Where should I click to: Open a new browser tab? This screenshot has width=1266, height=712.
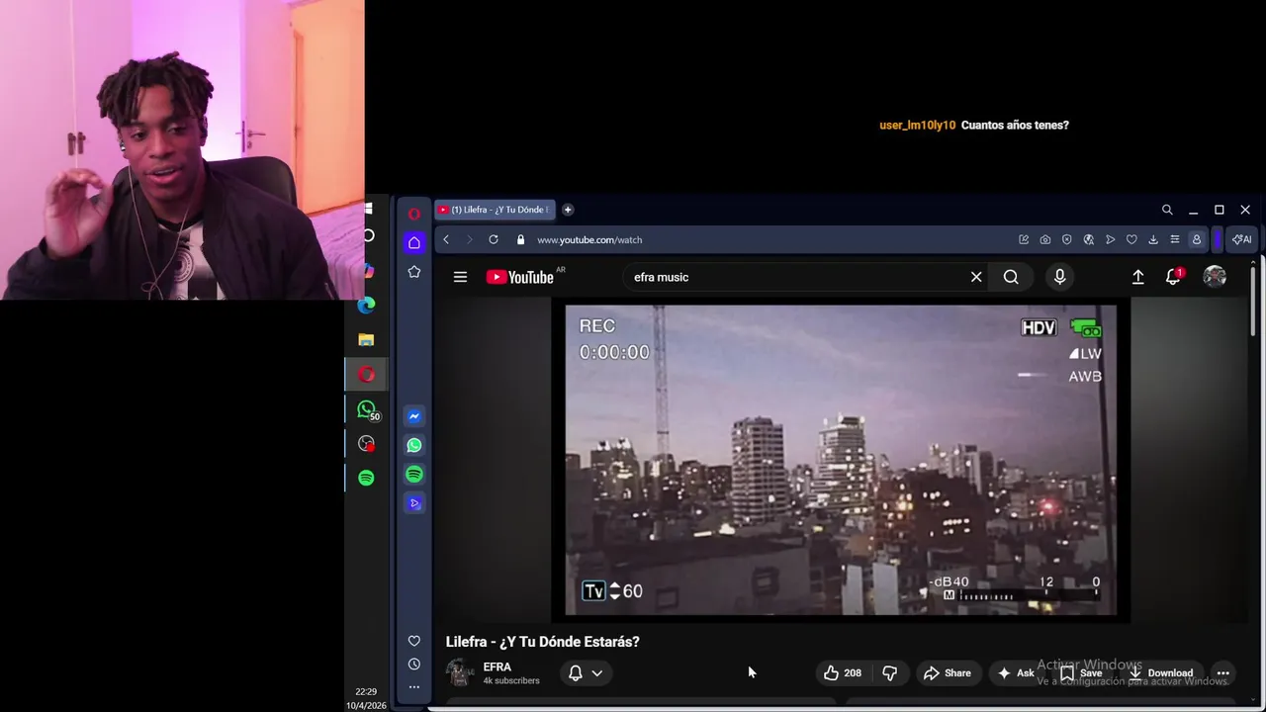[x=568, y=210]
